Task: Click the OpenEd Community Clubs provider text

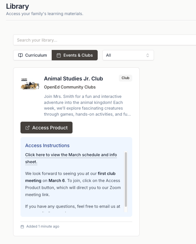Action: coord(70,87)
